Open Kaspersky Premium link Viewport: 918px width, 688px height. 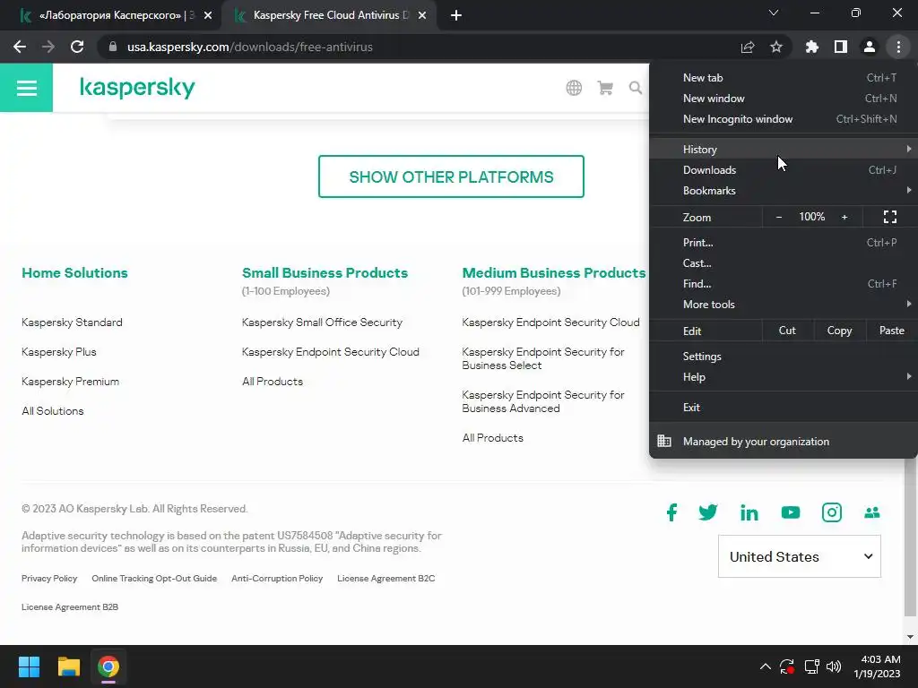[x=70, y=382]
